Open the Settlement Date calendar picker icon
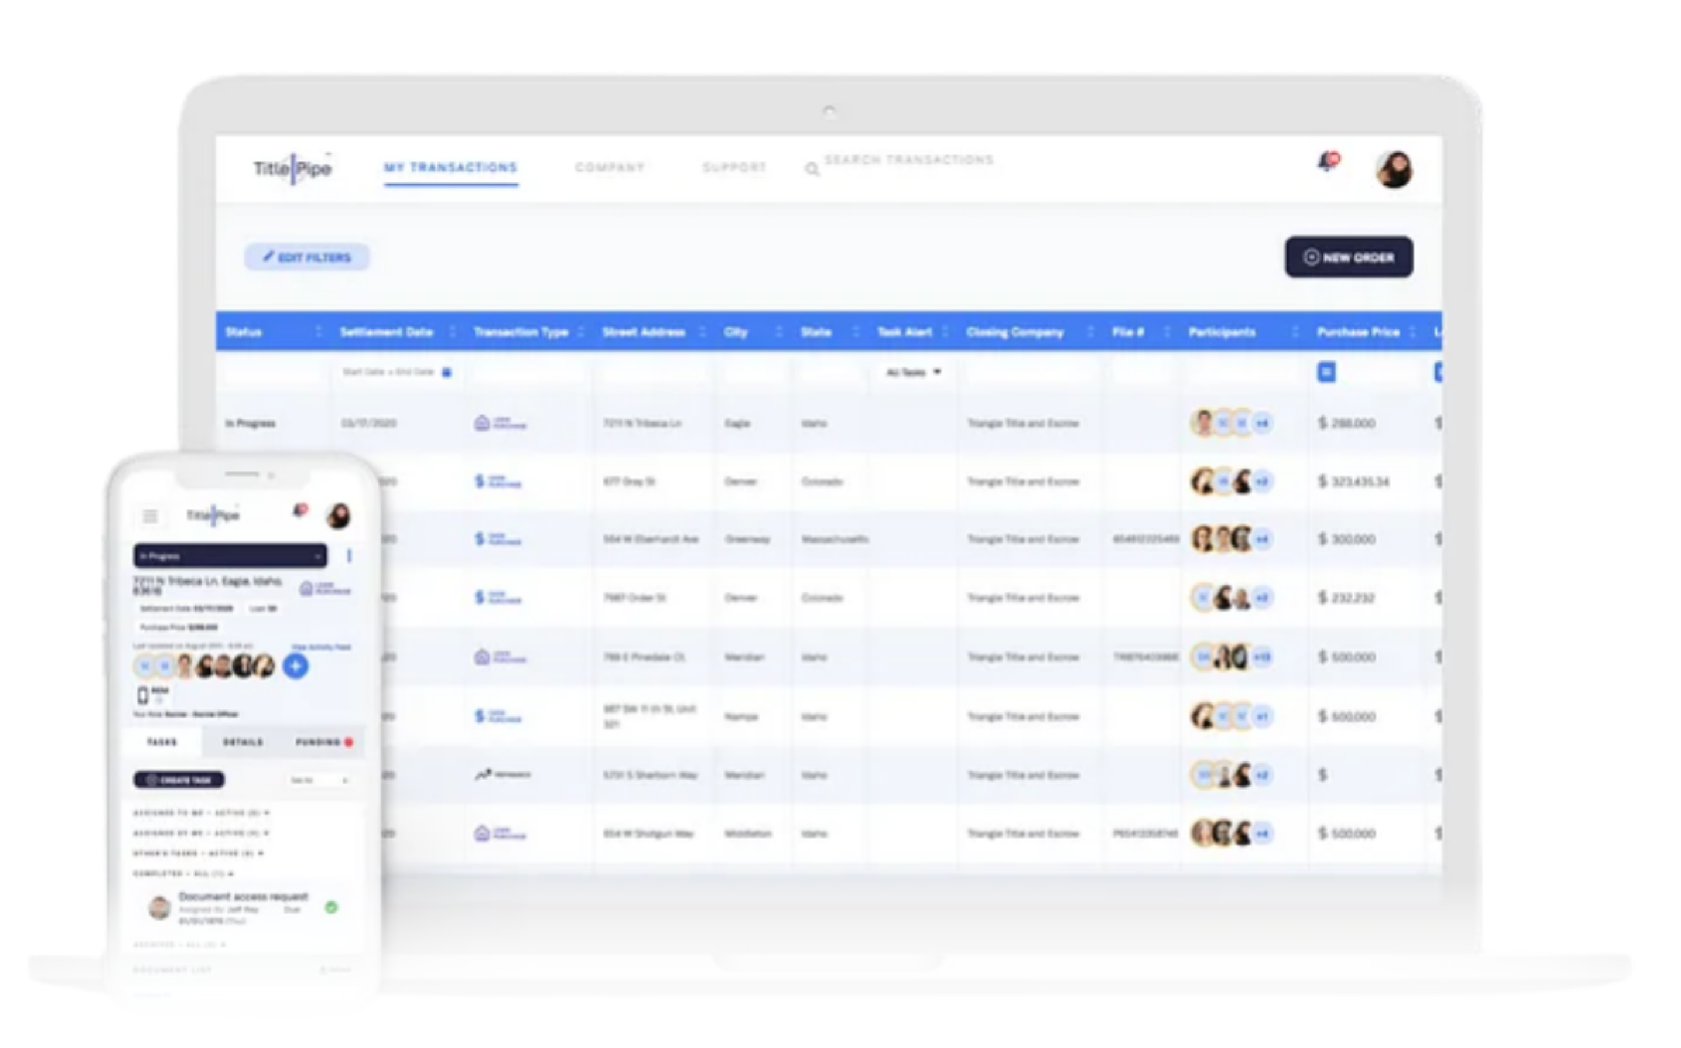 pyautogui.click(x=447, y=373)
